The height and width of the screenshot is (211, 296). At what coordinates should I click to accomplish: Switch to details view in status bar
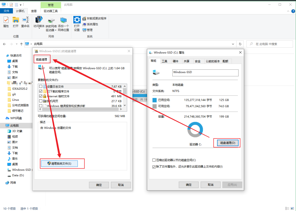pyautogui.click(x=287, y=208)
